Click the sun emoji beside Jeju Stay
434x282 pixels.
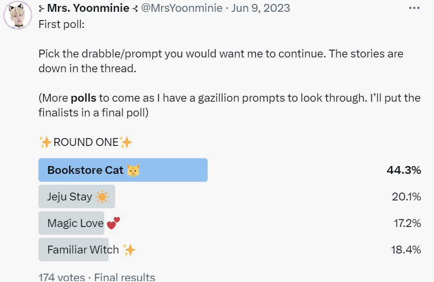tap(102, 197)
